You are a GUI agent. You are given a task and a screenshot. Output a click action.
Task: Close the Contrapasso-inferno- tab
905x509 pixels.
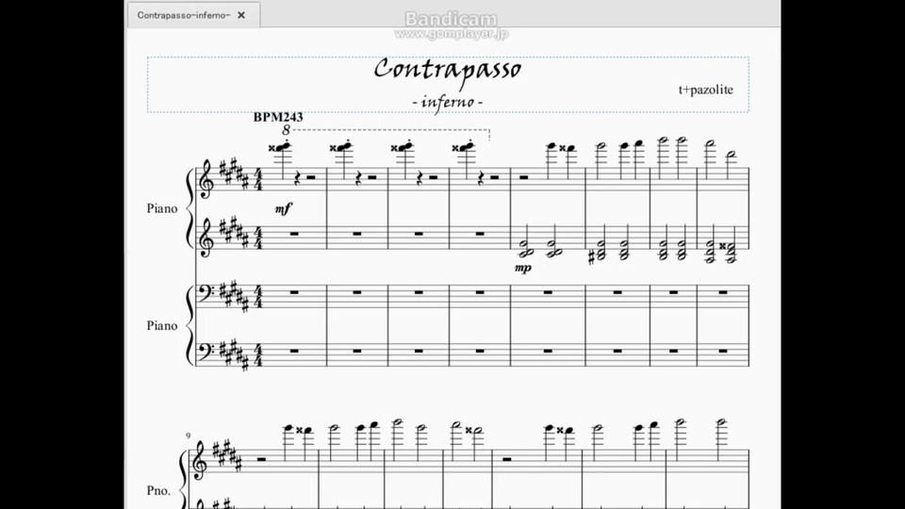tap(241, 15)
